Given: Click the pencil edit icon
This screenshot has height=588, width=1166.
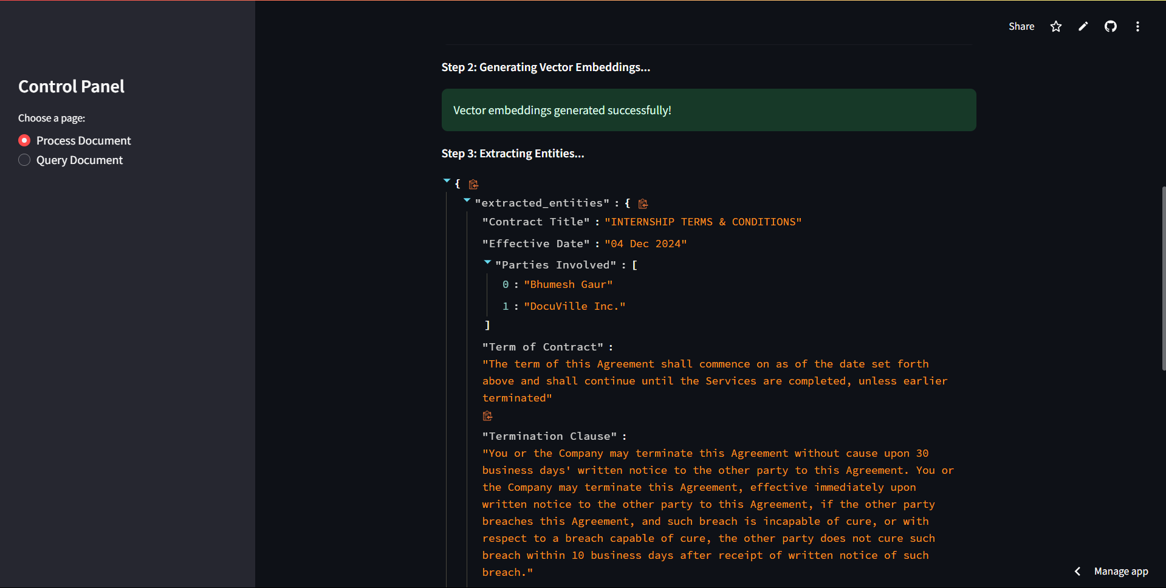Looking at the screenshot, I should click(x=1083, y=26).
